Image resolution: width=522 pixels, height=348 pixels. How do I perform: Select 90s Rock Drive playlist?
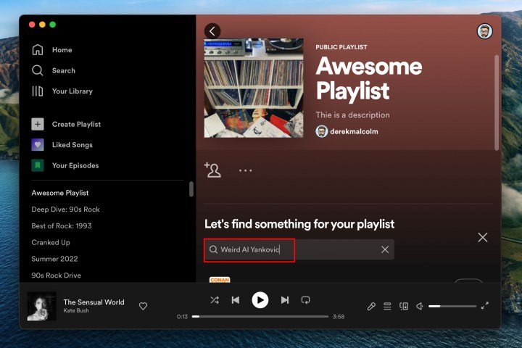click(x=57, y=275)
